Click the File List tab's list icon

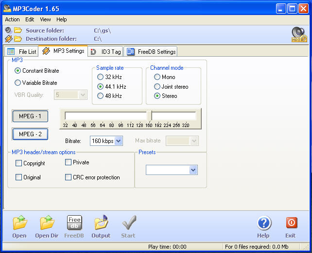pyautogui.click(x=11, y=51)
